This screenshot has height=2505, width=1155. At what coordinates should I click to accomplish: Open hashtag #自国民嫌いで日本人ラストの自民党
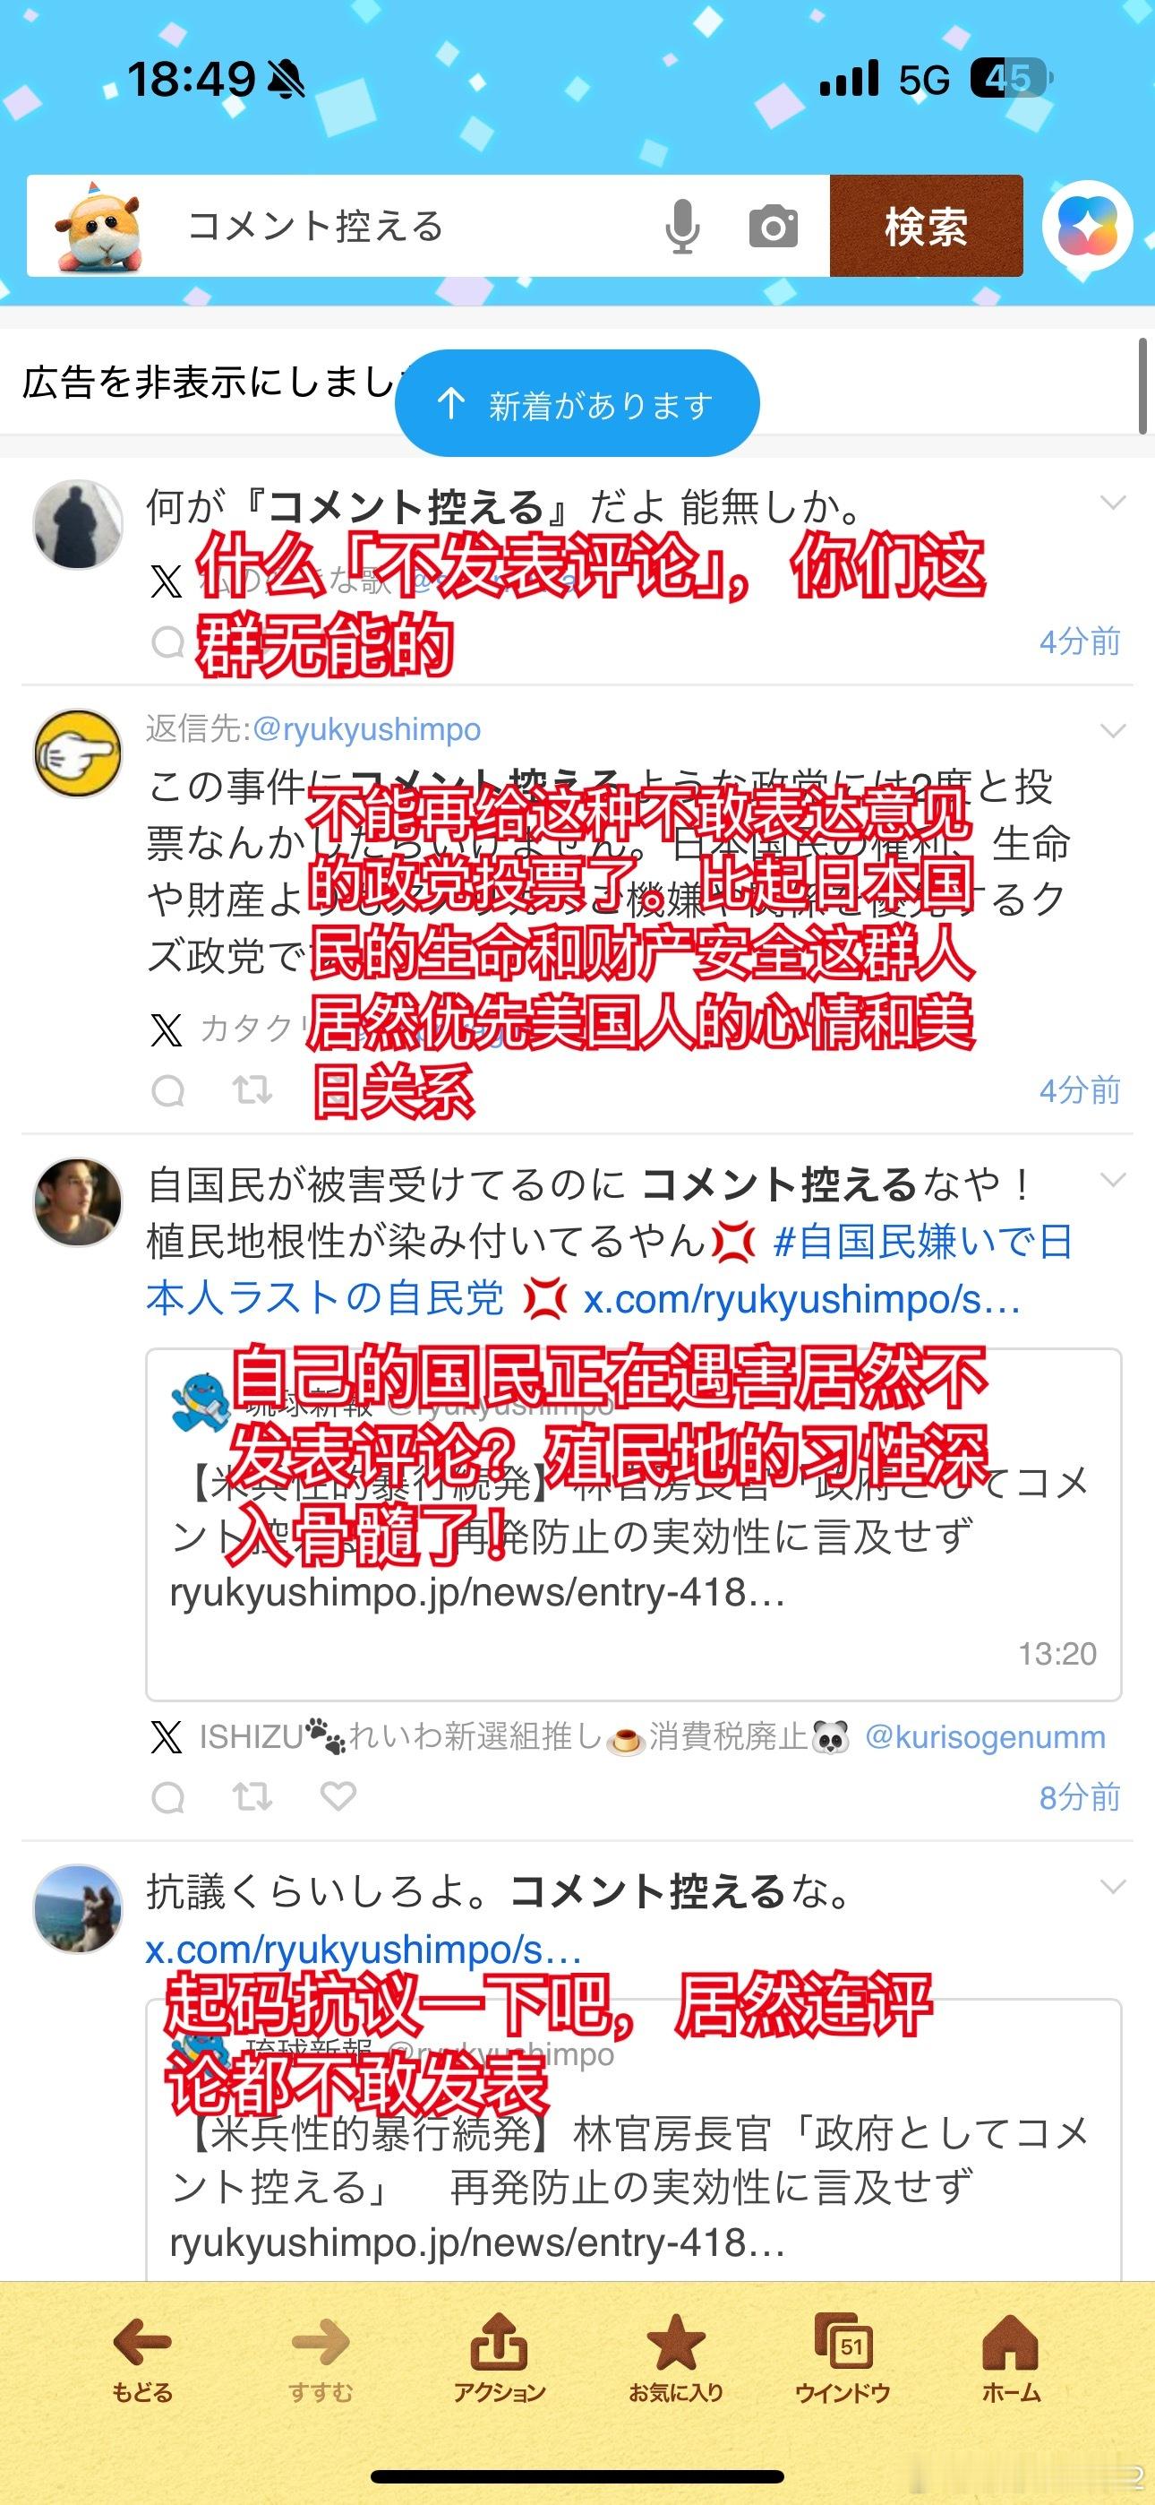click(x=610, y=1270)
